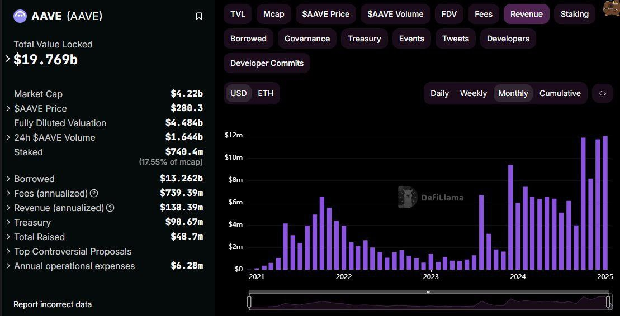Switch currency denomination to ETH

pos(266,93)
